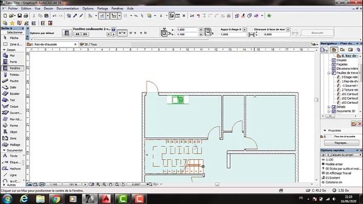Image resolution: width=363 pixels, height=204 pixels.
Task: Open the AutoCAD taskbar icon
Action: click(106, 199)
